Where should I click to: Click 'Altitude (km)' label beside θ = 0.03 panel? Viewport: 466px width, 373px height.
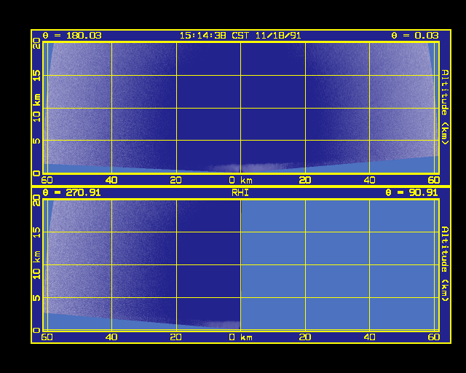[445, 107]
